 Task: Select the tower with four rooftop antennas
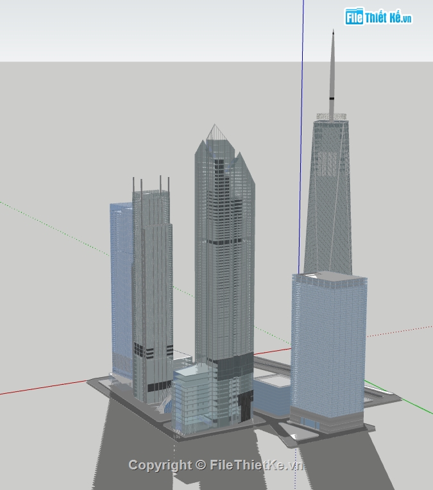152,291
